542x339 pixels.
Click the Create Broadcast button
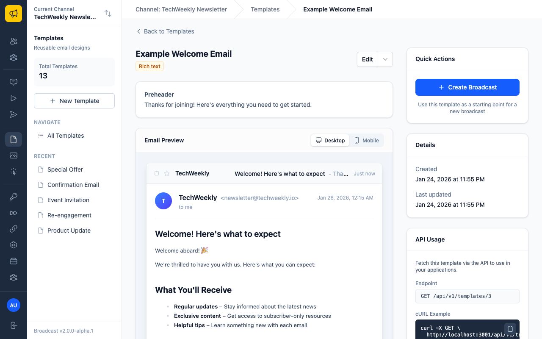click(467, 87)
